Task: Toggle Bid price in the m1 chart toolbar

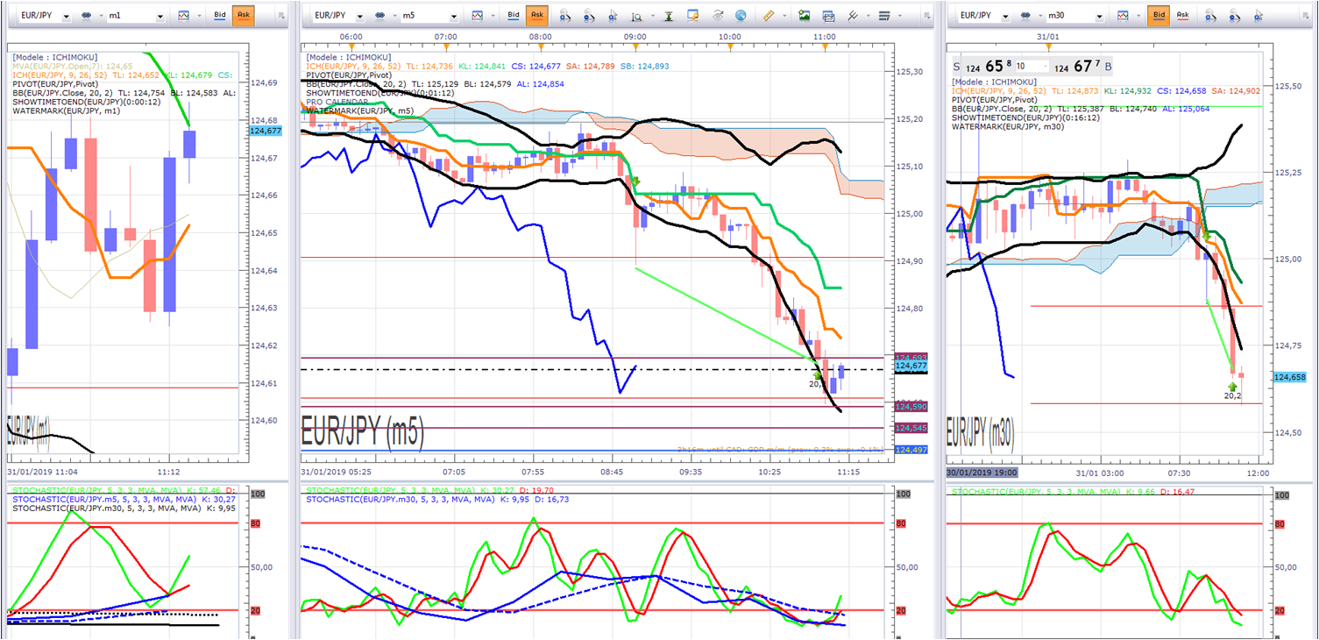Action: tap(219, 16)
